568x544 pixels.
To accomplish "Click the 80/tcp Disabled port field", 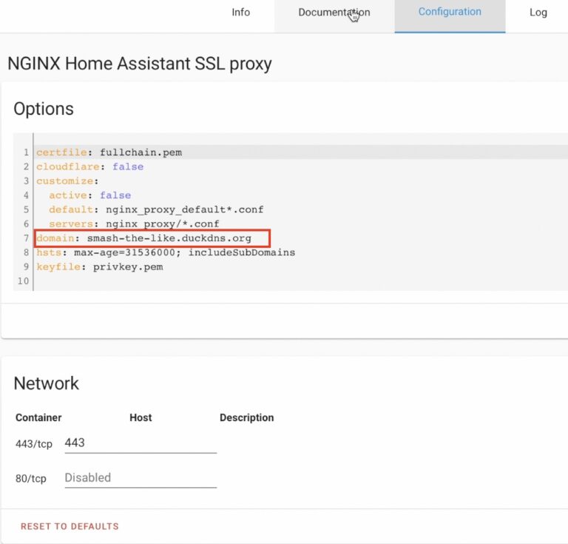I will click(141, 477).
